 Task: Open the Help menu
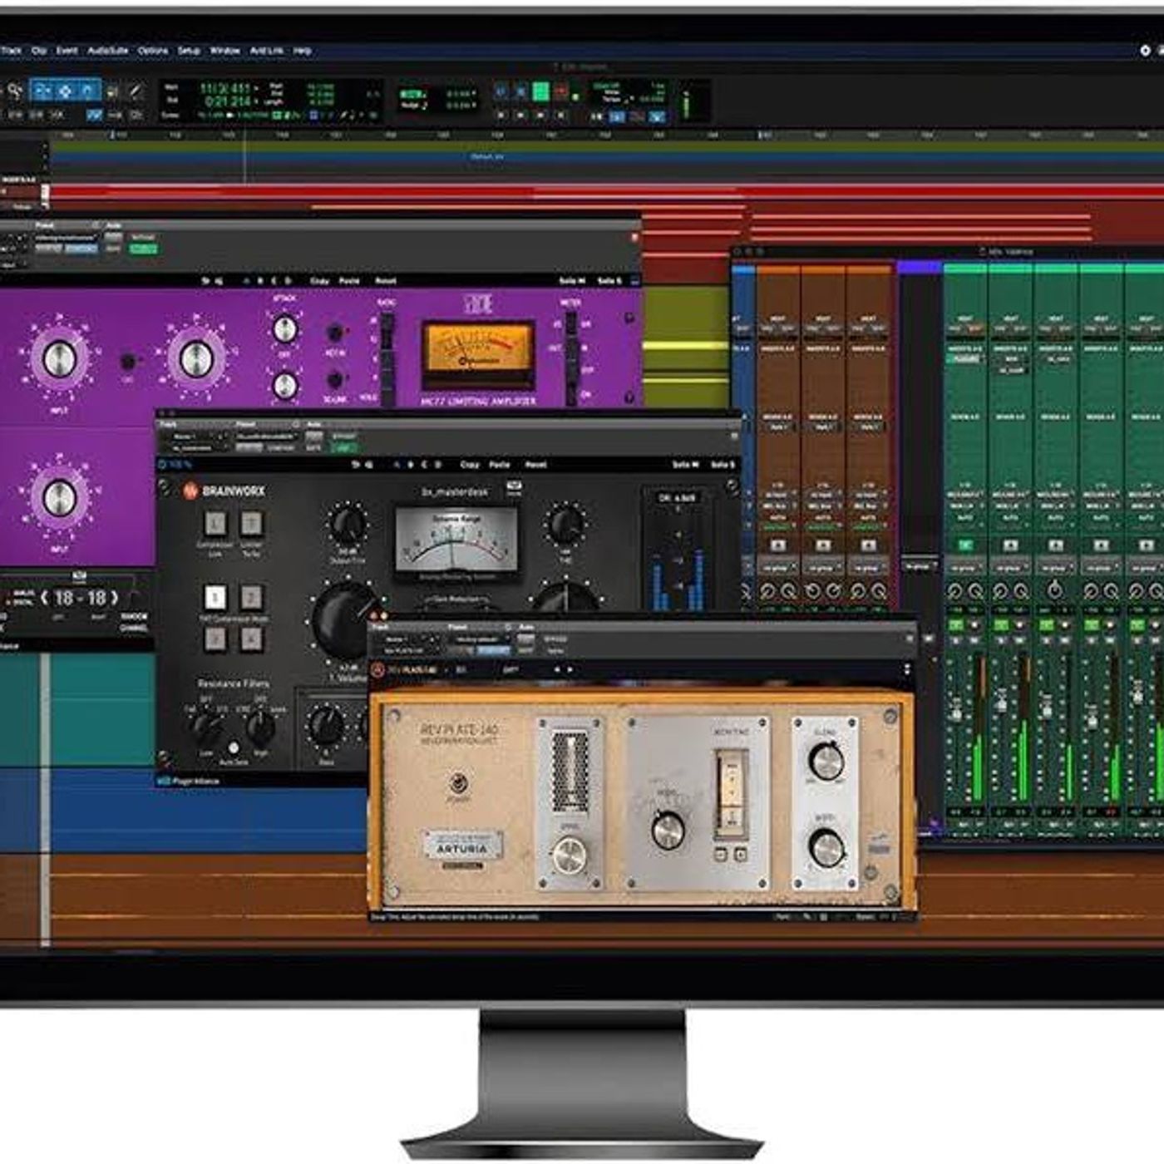[303, 51]
